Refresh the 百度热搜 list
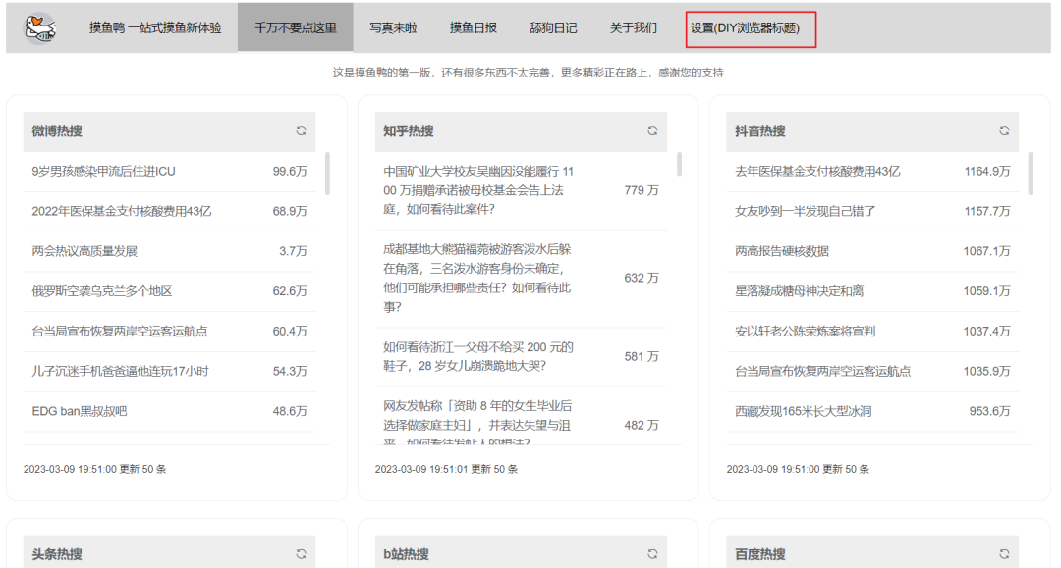Viewport: 1061px width, 568px height. (1004, 554)
